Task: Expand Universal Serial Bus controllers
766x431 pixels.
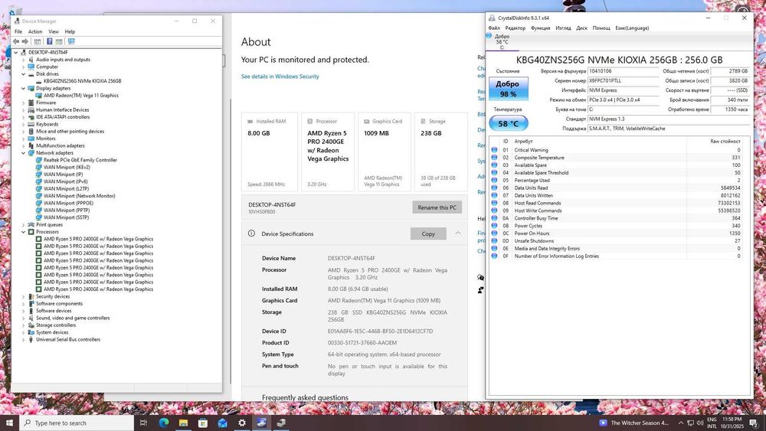Action: (23, 339)
